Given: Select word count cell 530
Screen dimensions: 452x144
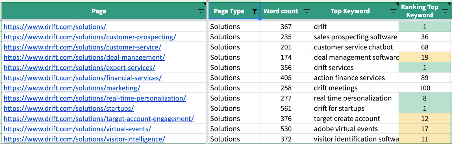Looking at the screenshot, I should tap(286, 129).
